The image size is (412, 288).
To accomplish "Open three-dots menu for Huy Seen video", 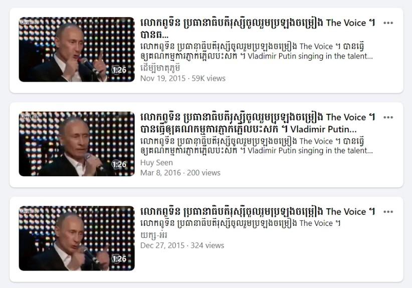I will pos(388,117).
